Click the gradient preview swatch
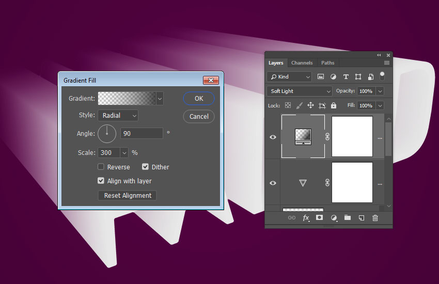This screenshot has height=284, width=439. pos(127,99)
